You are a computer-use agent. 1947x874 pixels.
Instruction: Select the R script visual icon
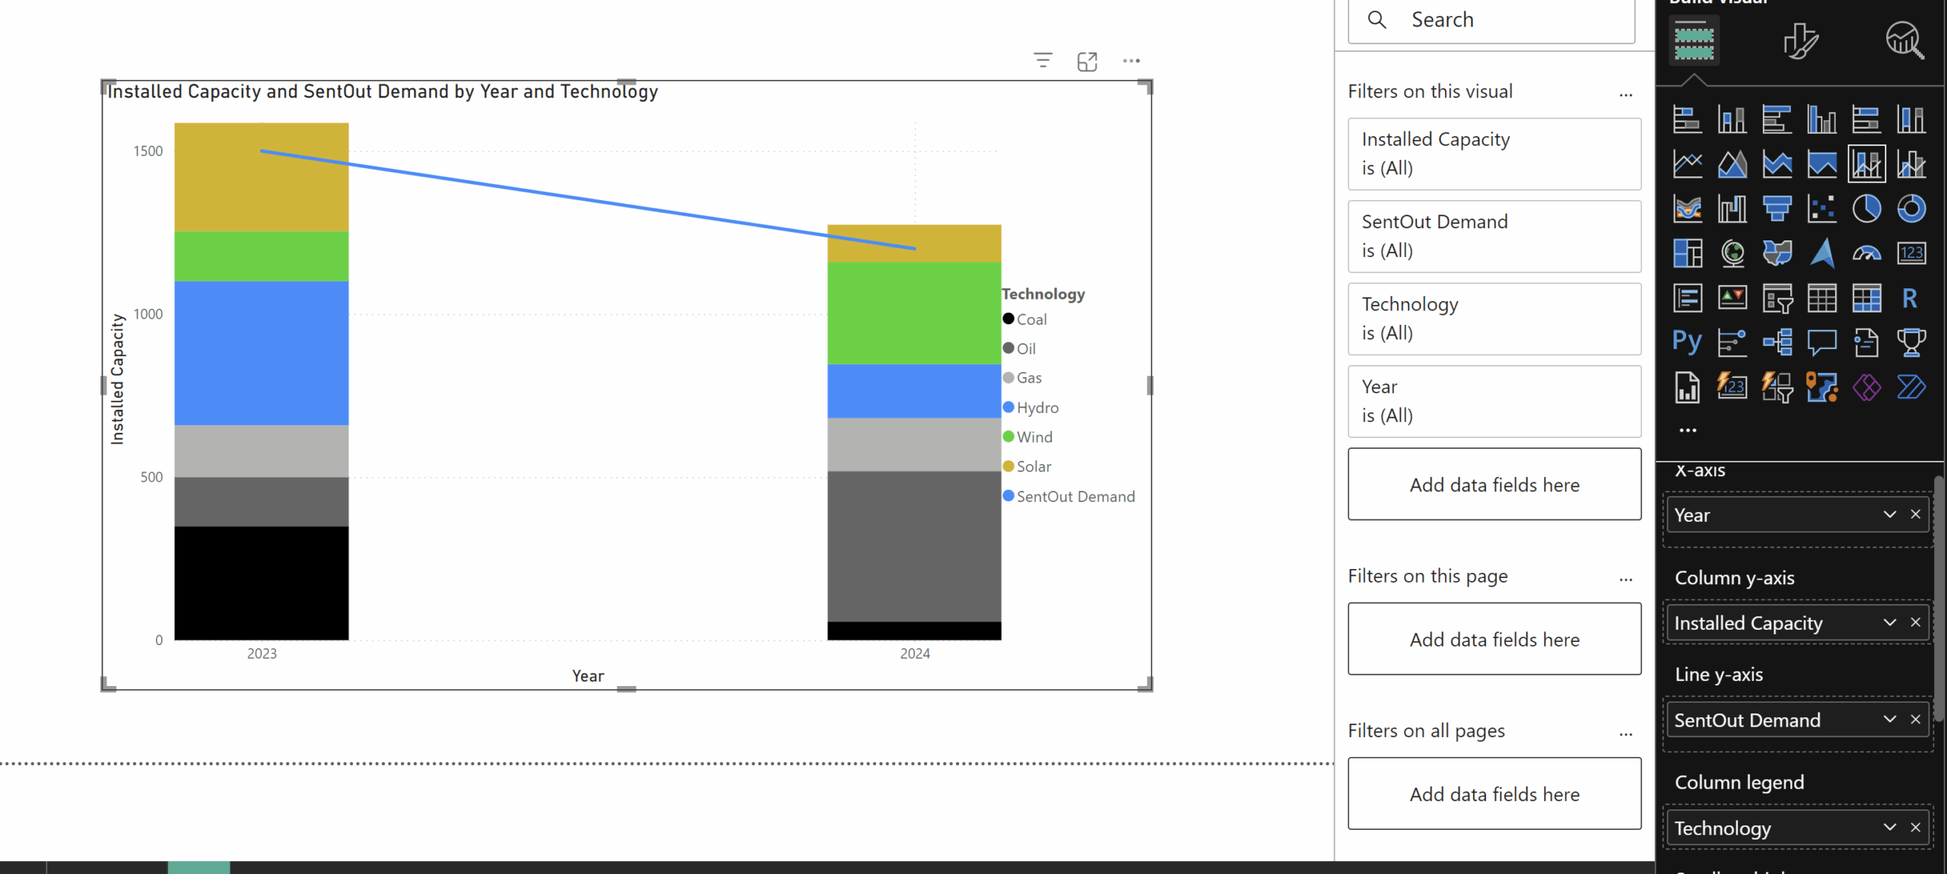(x=1912, y=297)
